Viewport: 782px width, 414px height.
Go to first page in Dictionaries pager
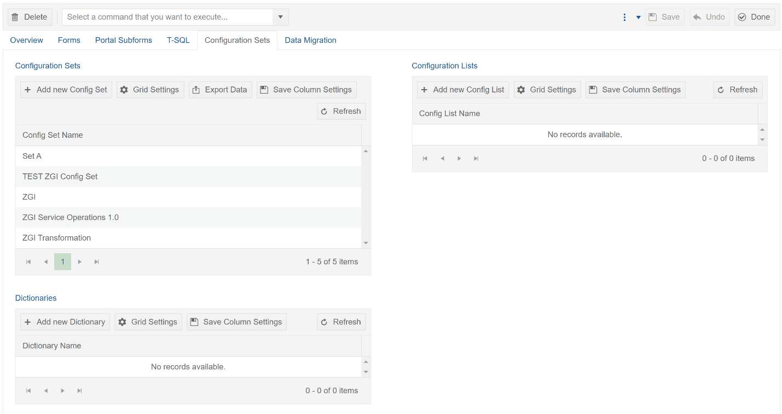point(28,391)
